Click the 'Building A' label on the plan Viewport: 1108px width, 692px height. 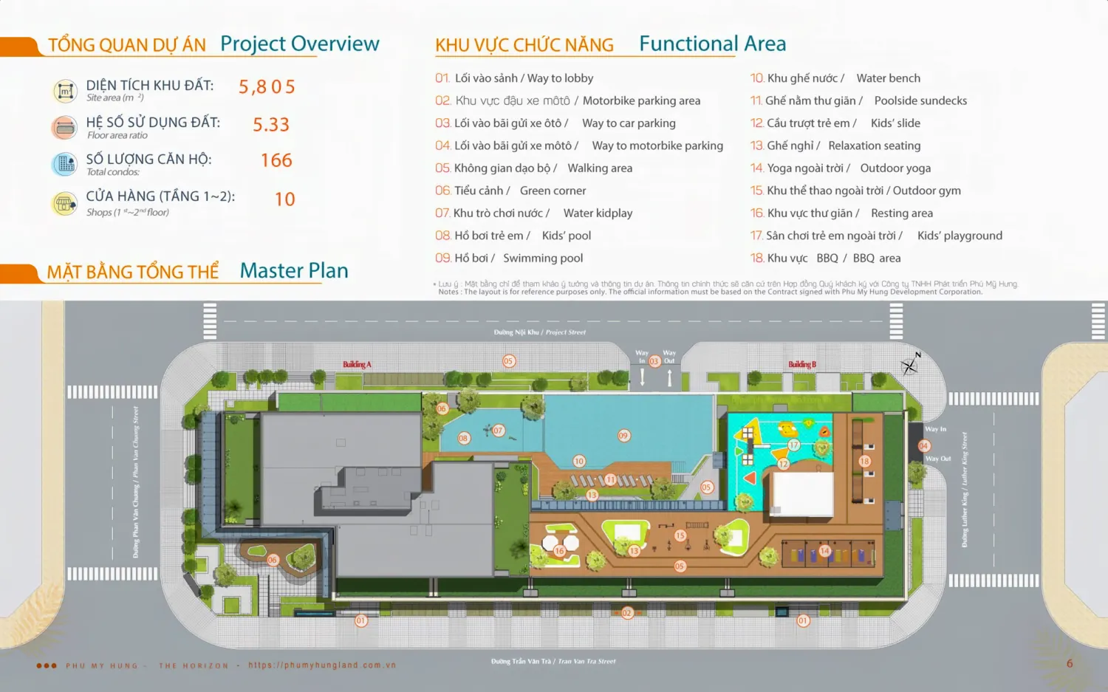357,364
